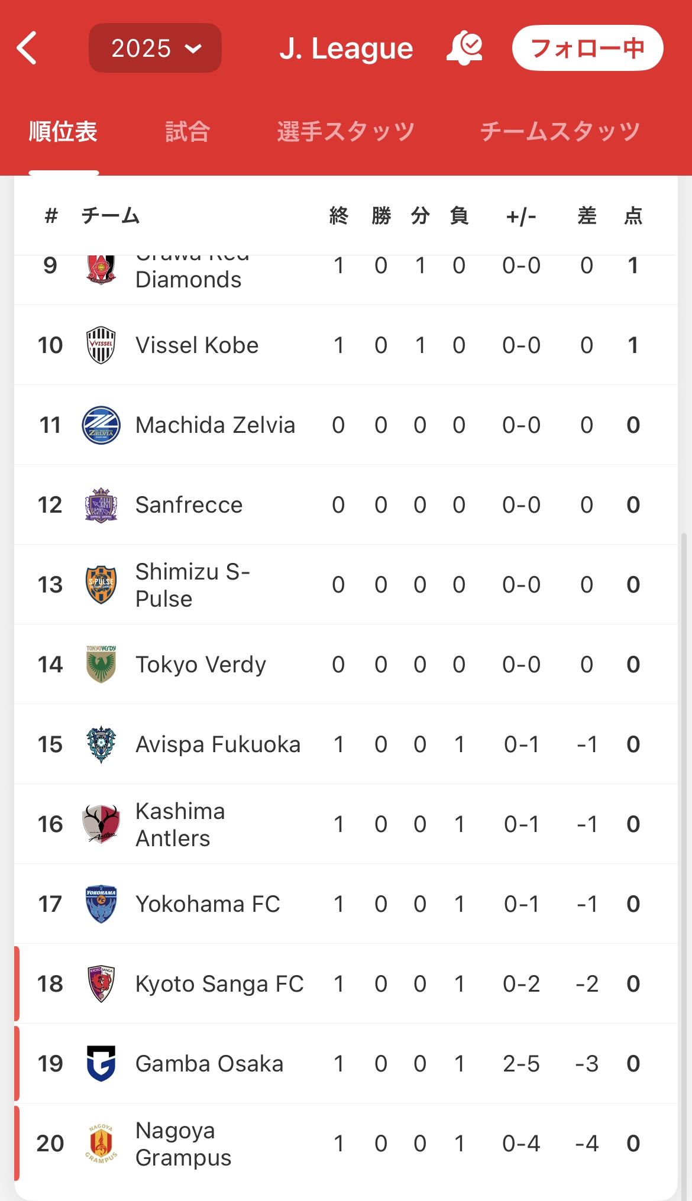Tap the Shimizu S-Pulse emblem
Viewport: 692px width, 1201px height.
point(101,585)
